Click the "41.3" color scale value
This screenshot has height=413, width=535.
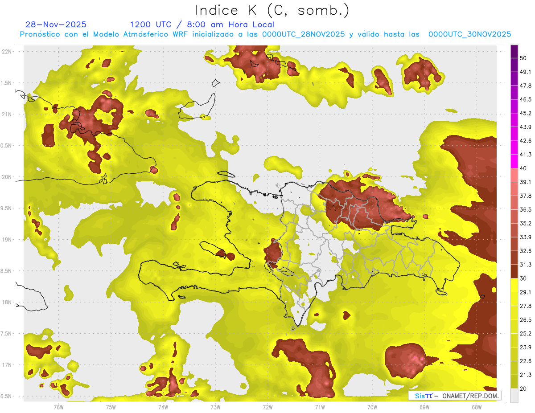[x=526, y=155]
